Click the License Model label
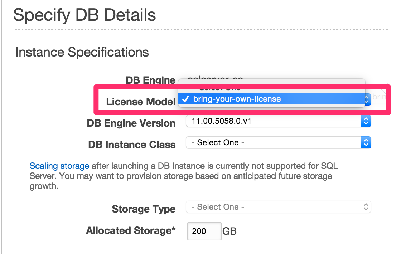This screenshot has height=254, width=406. pos(141,102)
